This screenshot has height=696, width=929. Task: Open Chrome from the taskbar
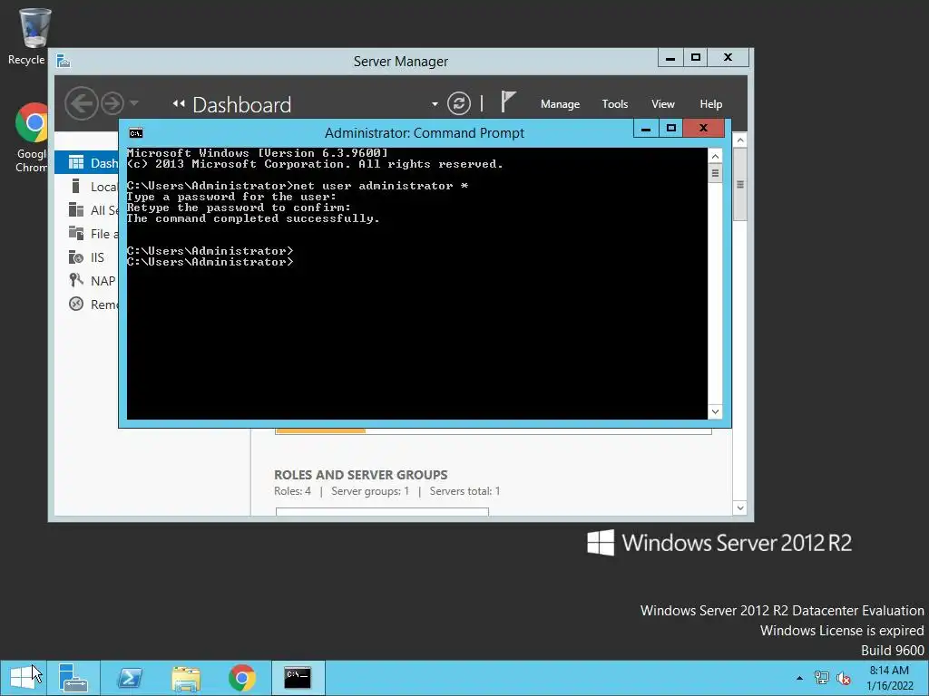click(241, 678)
